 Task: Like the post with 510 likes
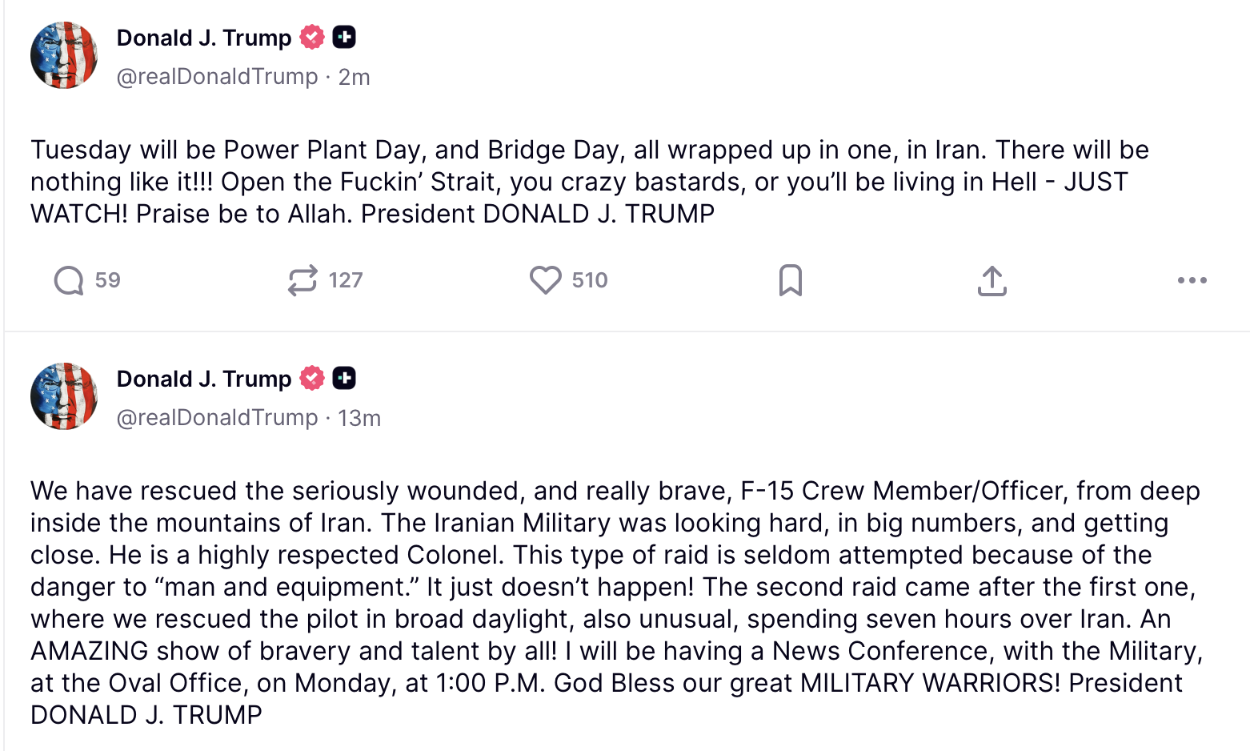click(546, 280)
